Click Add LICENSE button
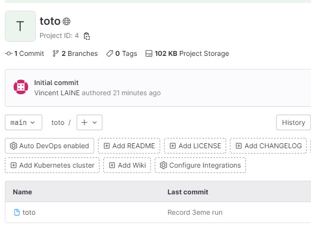311x241 pixels. click(195, 146)
